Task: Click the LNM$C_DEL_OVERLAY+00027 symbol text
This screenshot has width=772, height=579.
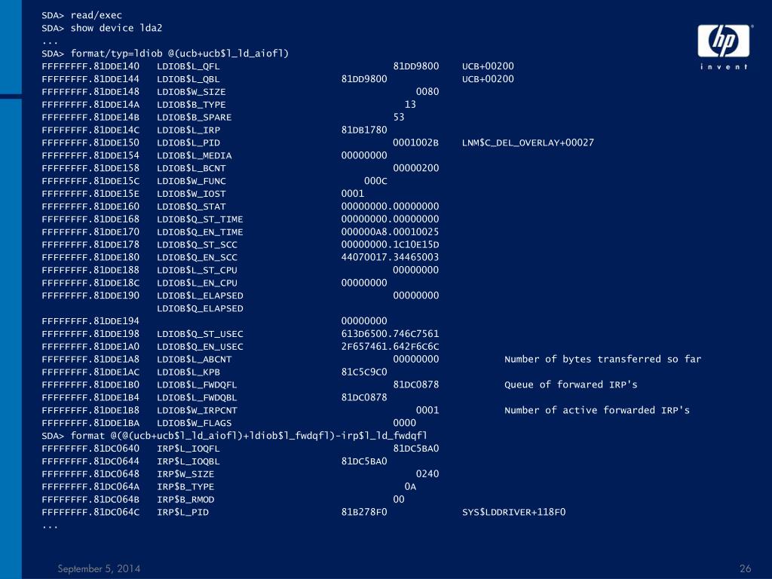Action: [528, 142]
